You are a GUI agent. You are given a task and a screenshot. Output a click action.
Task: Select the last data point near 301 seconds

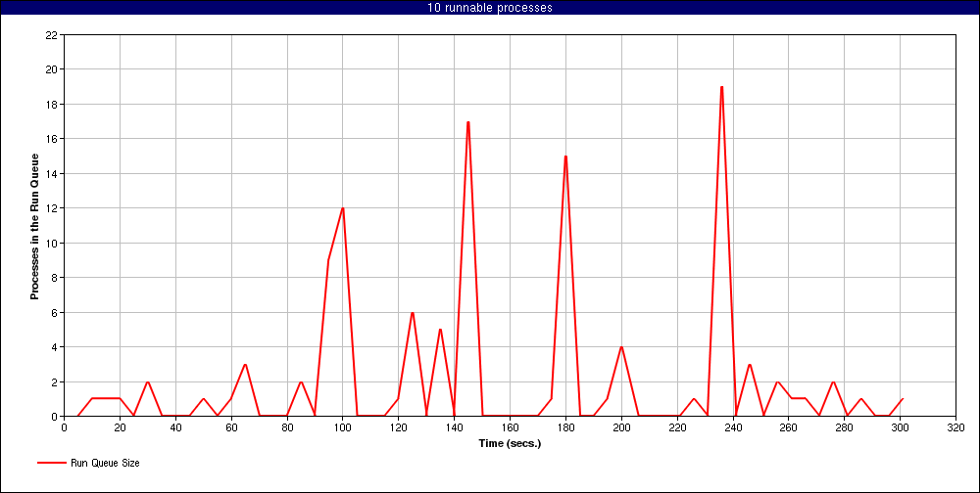903,399
